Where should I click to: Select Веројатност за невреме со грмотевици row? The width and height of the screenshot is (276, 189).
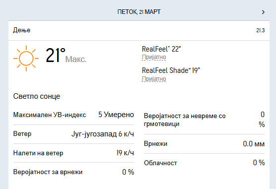click(x=204, y=120)
